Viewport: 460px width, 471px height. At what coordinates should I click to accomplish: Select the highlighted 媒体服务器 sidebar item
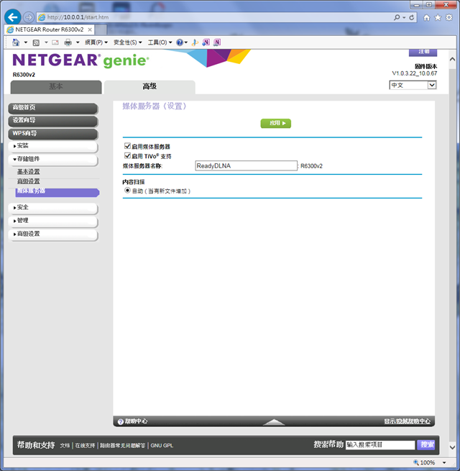(x=57, y=192)
